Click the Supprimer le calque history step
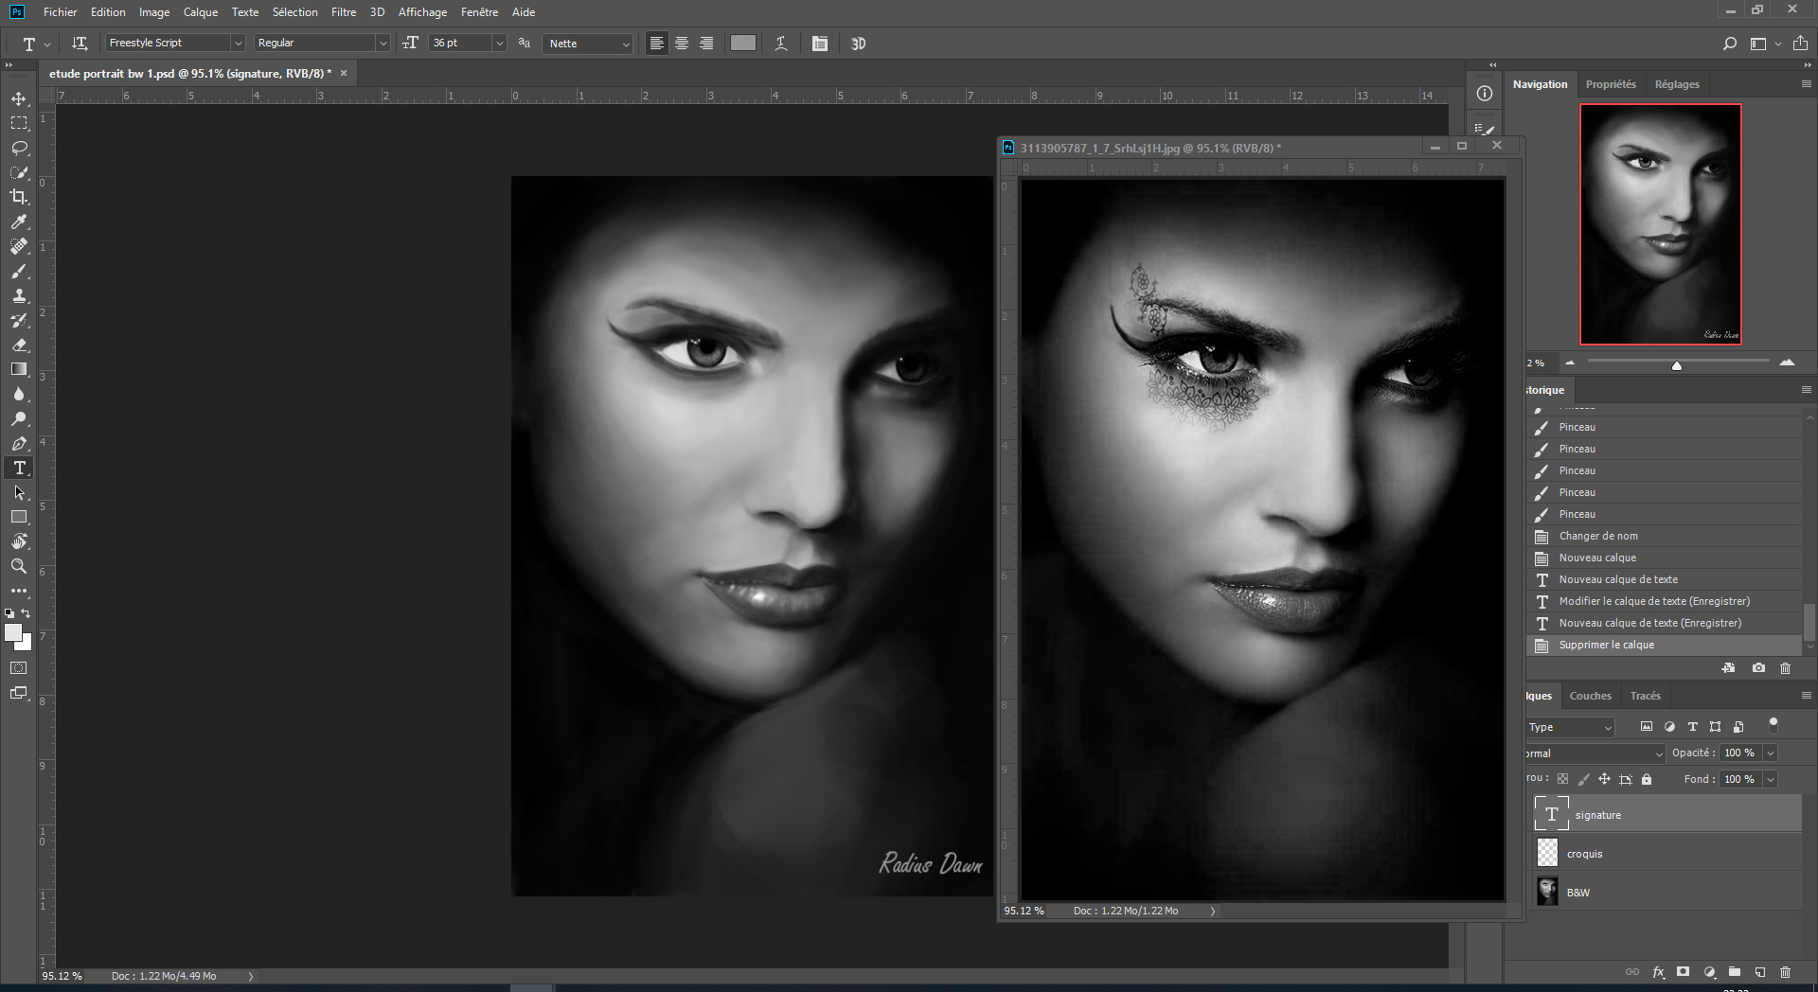1818x992 pixels. 1610,645
